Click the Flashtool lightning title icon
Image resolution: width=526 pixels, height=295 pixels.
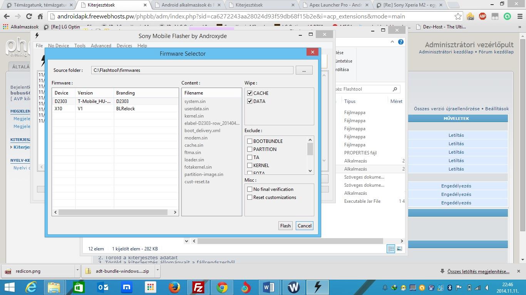coord(37,35)
